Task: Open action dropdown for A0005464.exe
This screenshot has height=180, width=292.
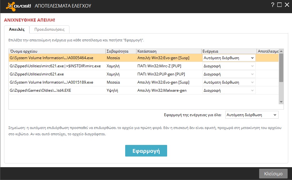Action: tap(229, 58)
